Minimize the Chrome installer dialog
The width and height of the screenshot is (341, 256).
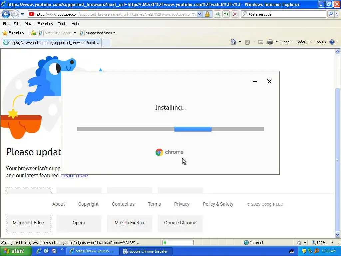(x=255, y=81)
